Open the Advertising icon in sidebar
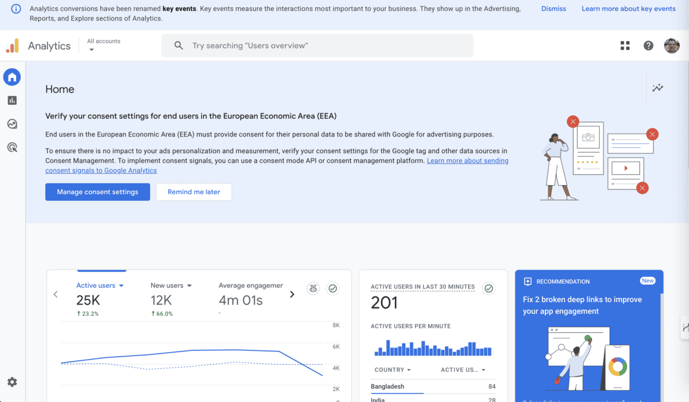Image resolution: width=689 pixels, height=402 pixels. pos(12,147)
